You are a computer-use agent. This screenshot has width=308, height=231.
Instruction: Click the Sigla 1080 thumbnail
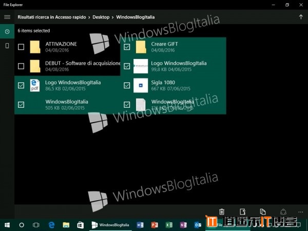pyautogui.click(x=141, y=85)
